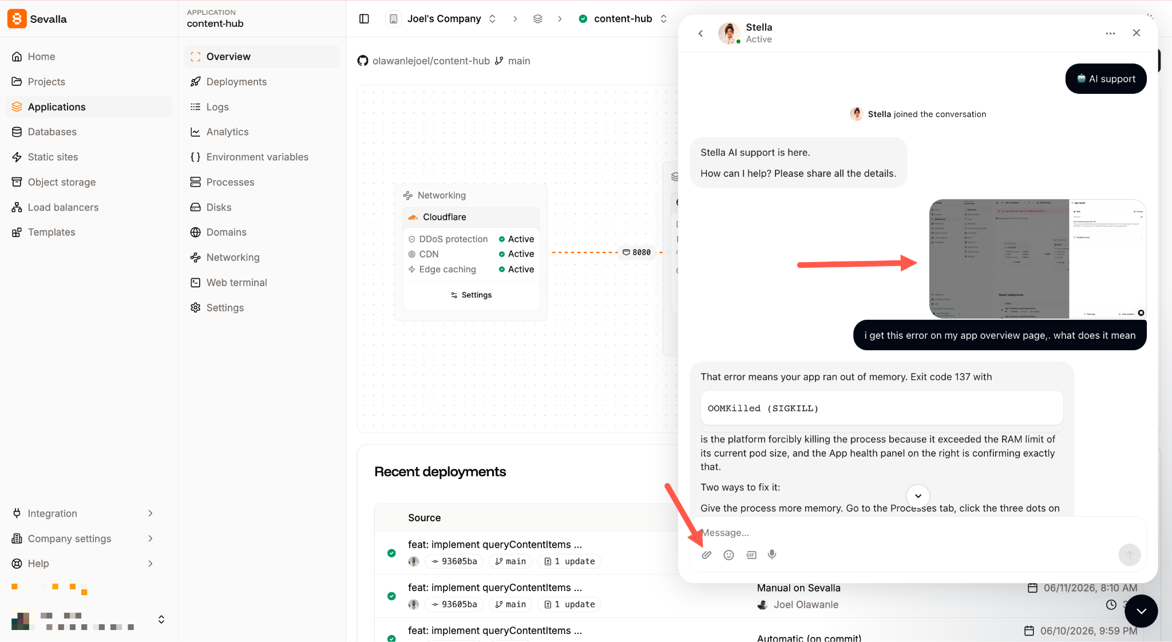The image size is (1172, 642).
Task: Open Domains section
Action: coord(262,232)
